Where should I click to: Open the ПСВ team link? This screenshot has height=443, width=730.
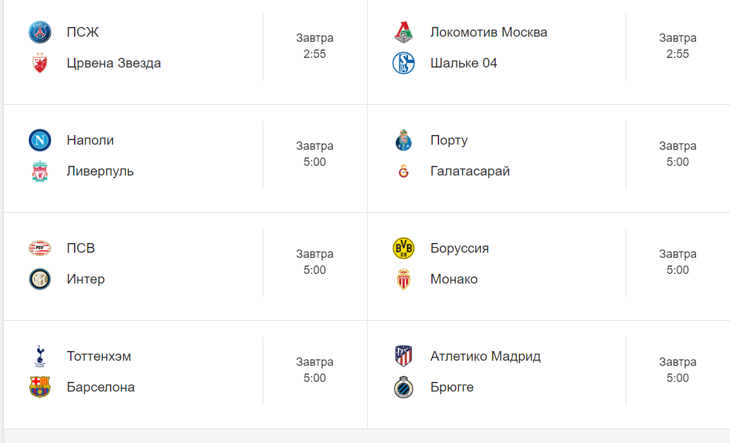[80, 248]
